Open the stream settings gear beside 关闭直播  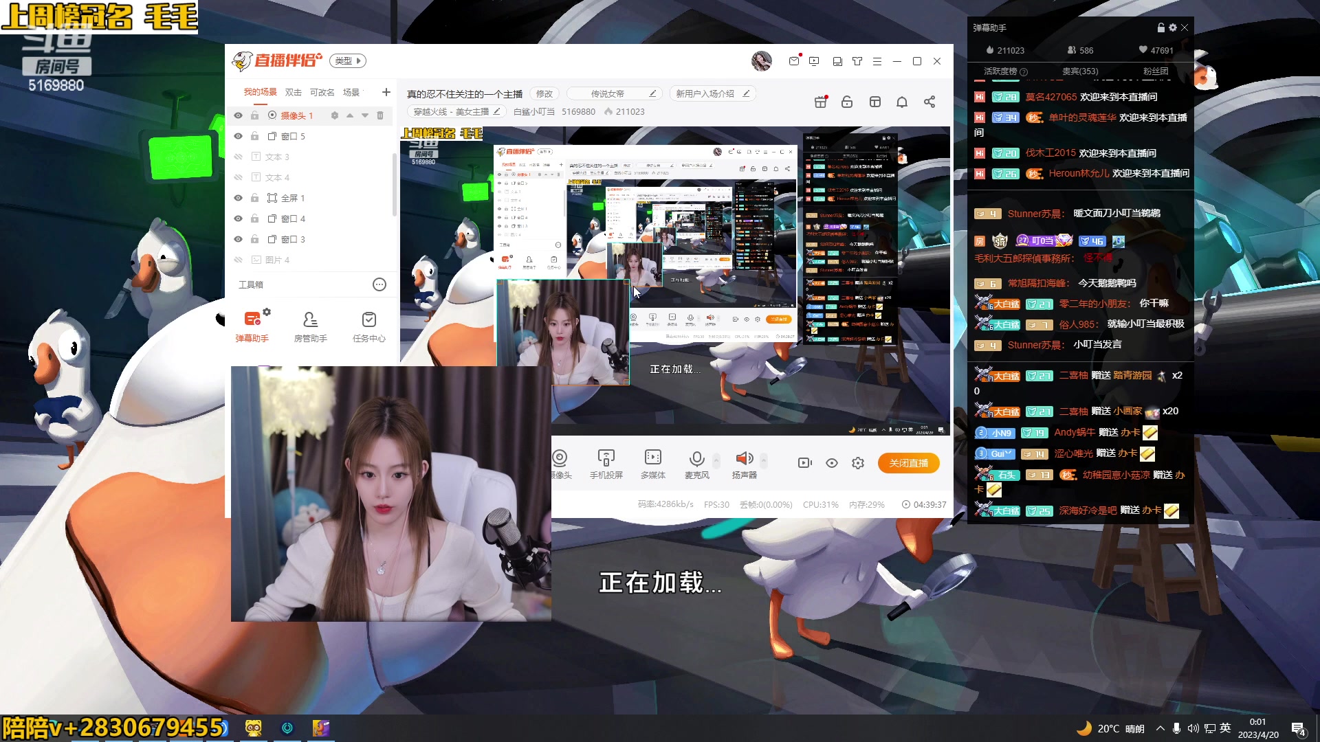tap(858, 463)
